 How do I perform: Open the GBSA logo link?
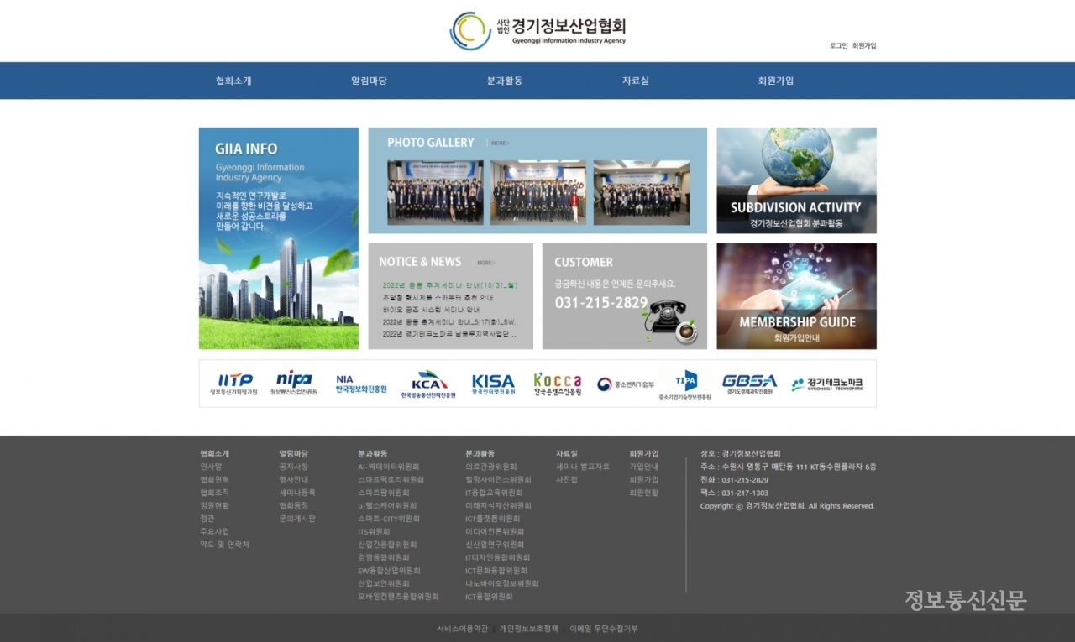pyautogui.click(x=749, y=384)
